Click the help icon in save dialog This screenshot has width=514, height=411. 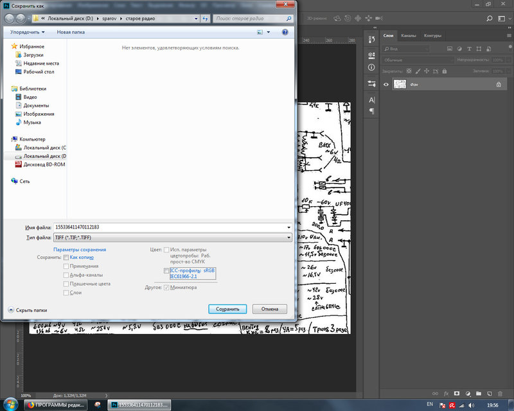(x=284, y=31)
